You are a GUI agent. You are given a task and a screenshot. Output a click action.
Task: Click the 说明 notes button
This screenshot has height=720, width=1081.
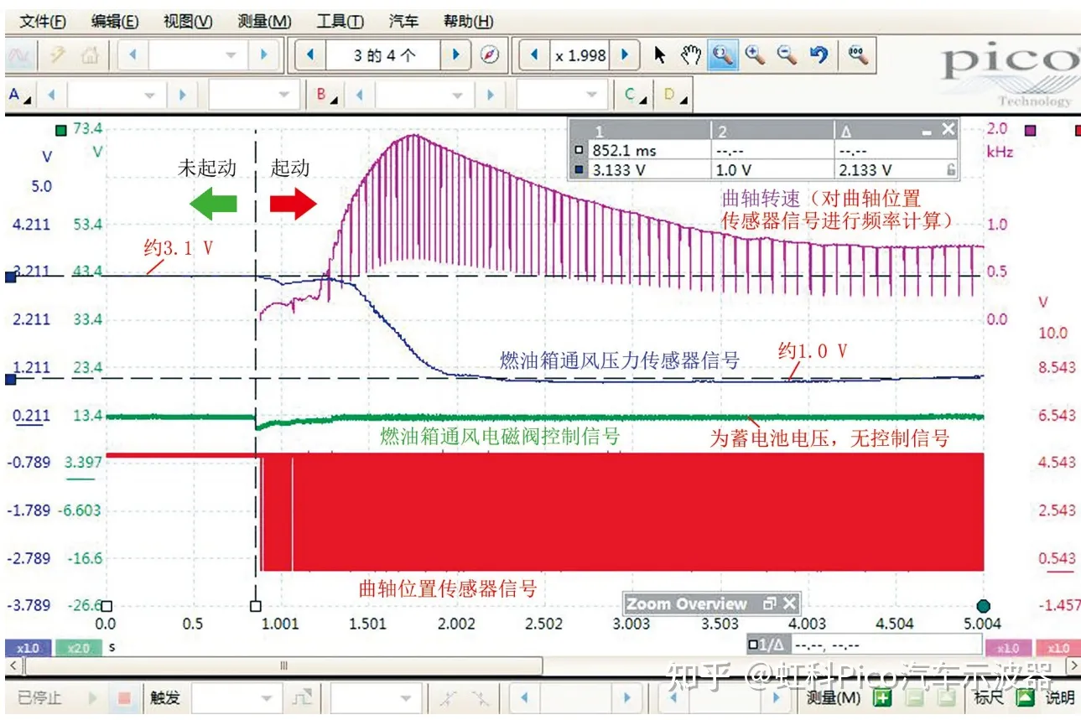(1060, 697)
